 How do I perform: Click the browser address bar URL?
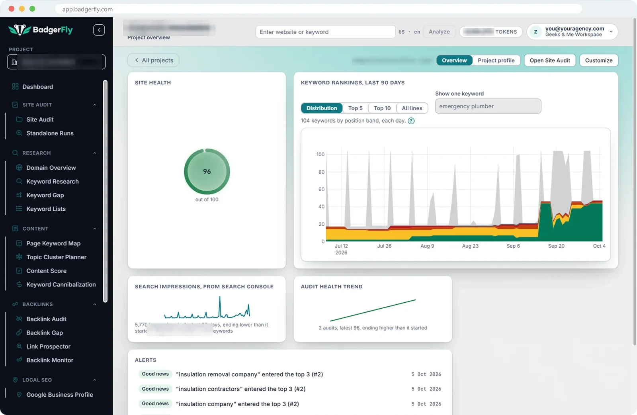(x=87, y=9)
